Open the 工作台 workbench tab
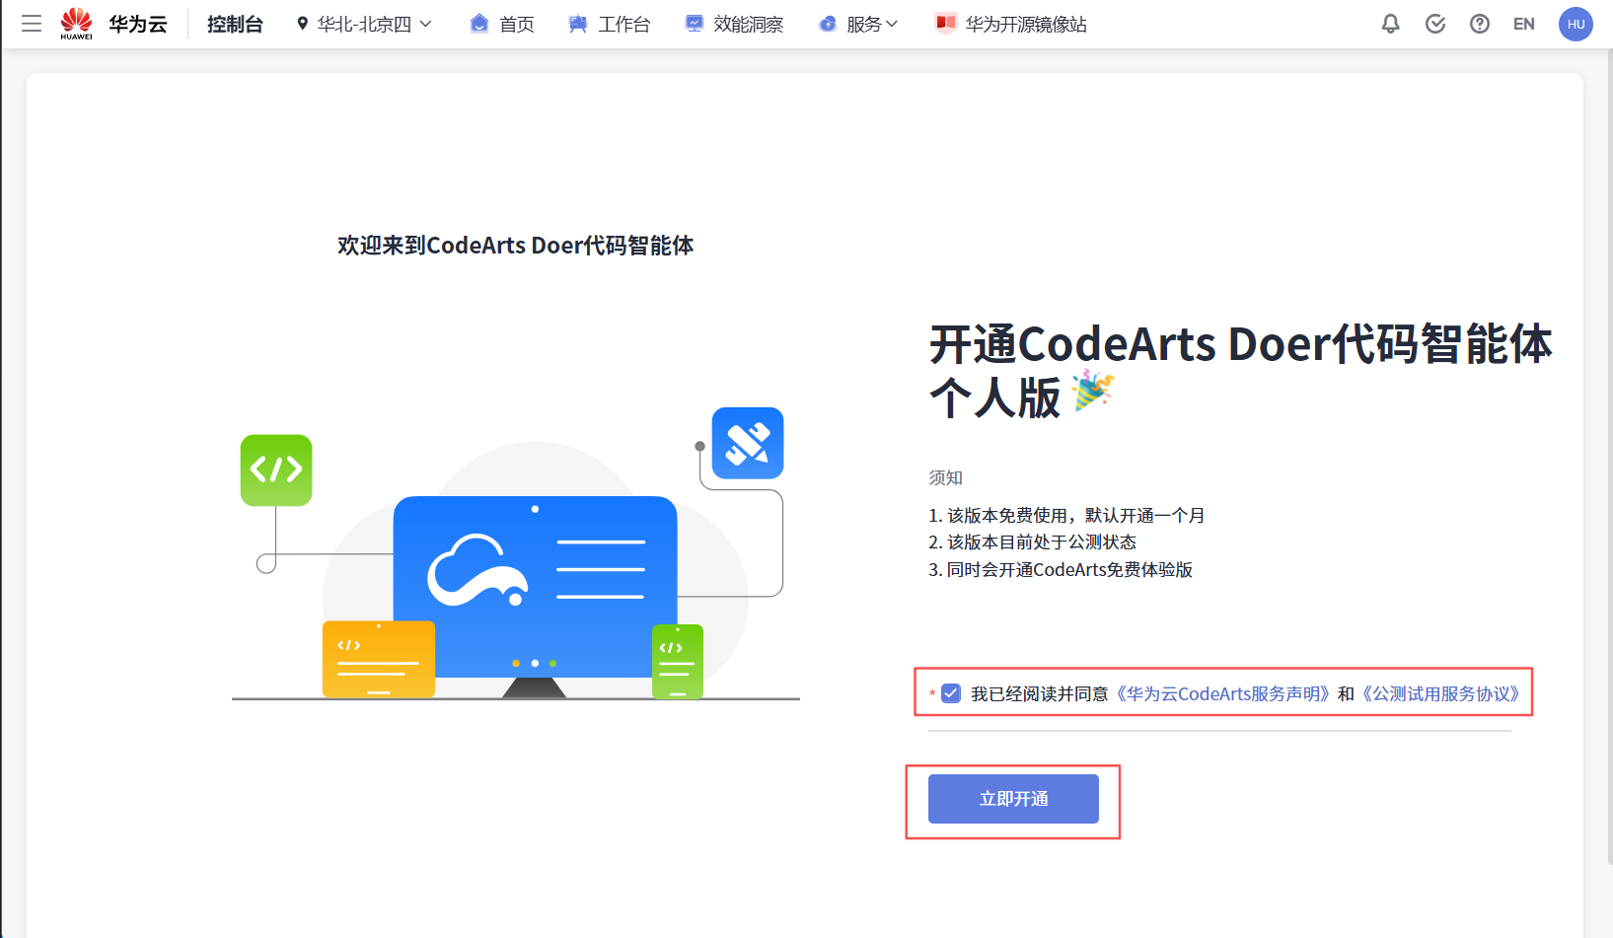Image resolution: width=1613 pixels, height=938 pixels. pos(609,24)
